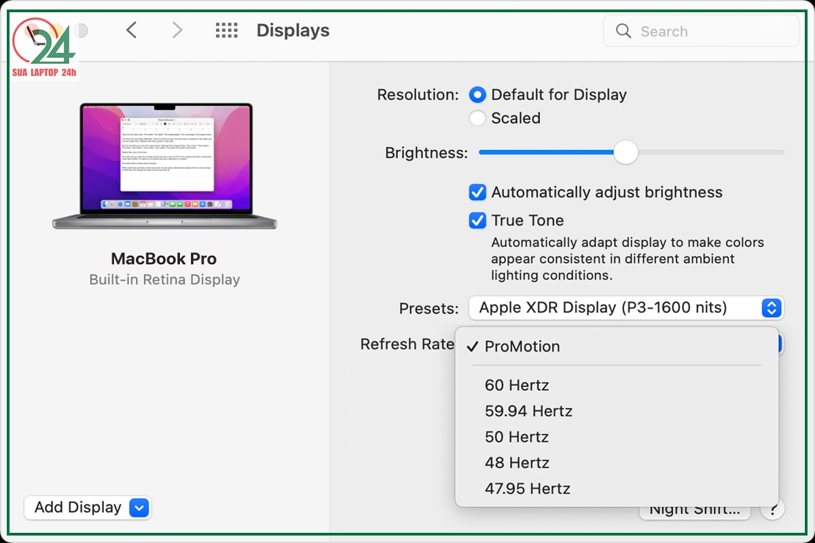Expand the Add Display dropdown arrow

click(x=139, y=508)
